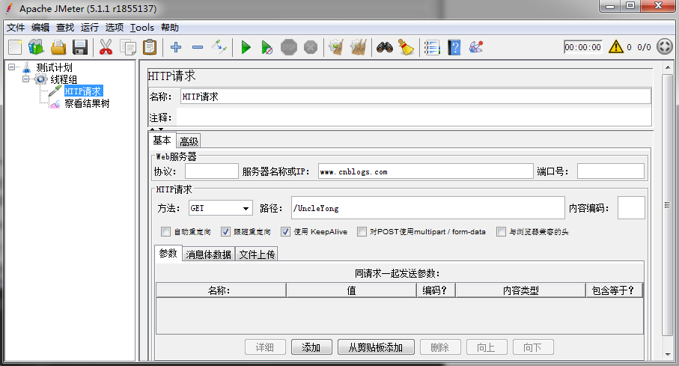Click the warning triangle log icon

pyautogui.click(x=616, y=46)
